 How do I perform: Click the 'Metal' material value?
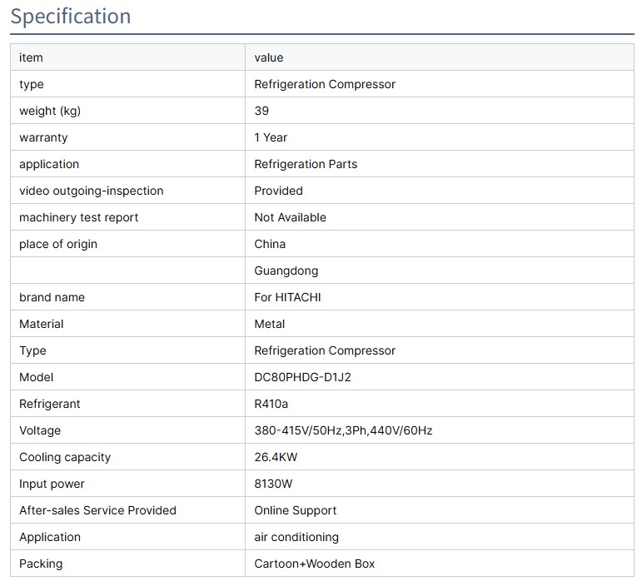(x=270, y=324)
